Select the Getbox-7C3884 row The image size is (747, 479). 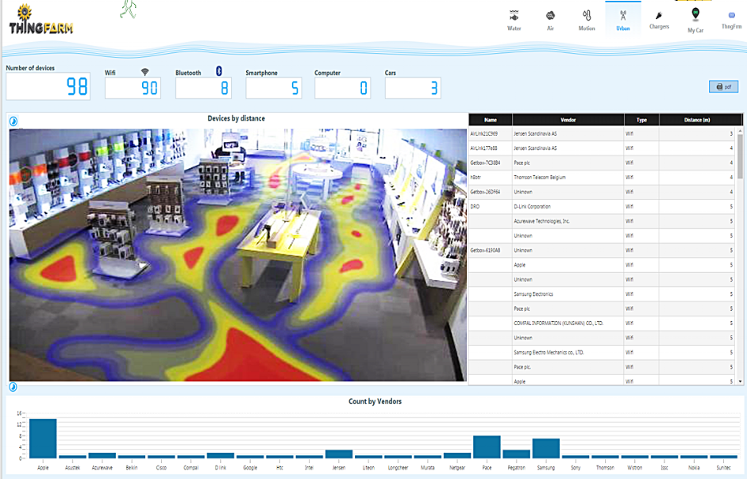[602, 163]
